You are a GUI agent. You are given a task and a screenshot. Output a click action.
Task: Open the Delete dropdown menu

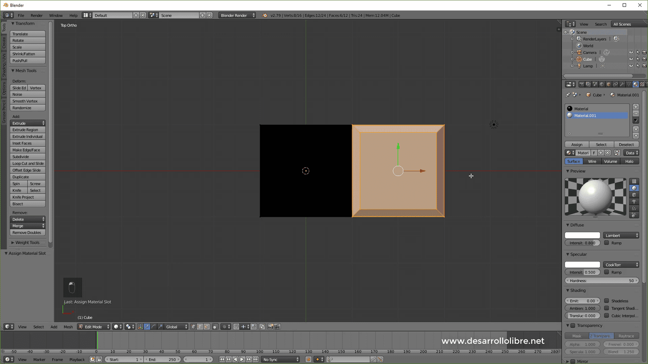(x=28, y=219)
